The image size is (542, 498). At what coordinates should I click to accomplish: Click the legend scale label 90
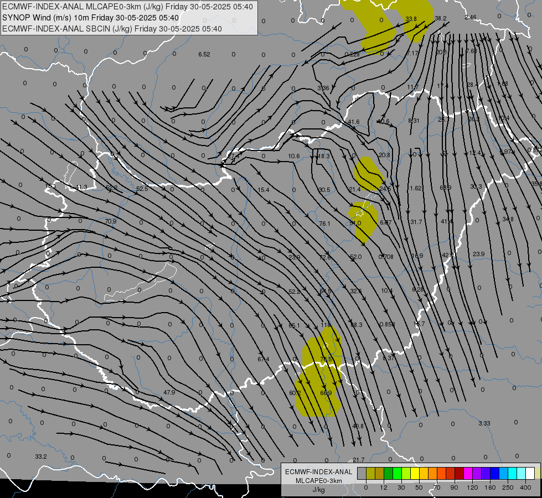tap(454, 487)
